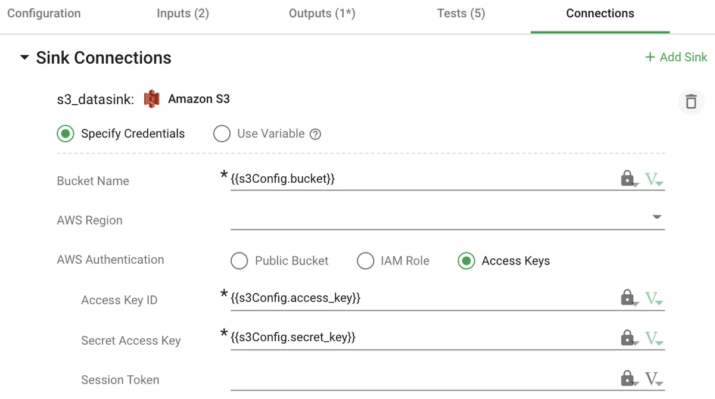Open the help icon next to Use Variable
This screenshot has width=715, height=399.
pos(315,133)
